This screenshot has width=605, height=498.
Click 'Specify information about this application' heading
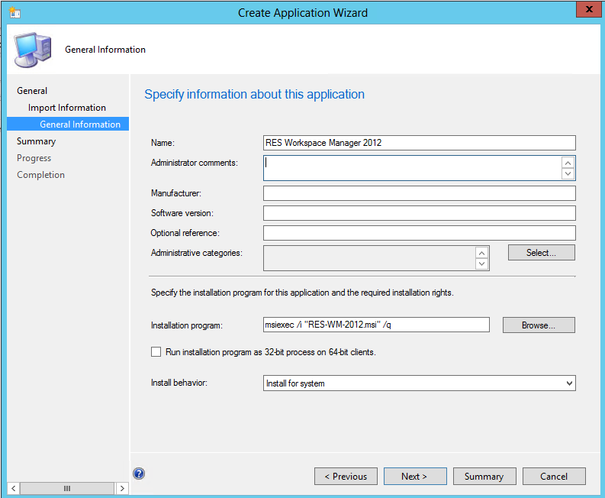pyautogui.click(x=254, y=94)
